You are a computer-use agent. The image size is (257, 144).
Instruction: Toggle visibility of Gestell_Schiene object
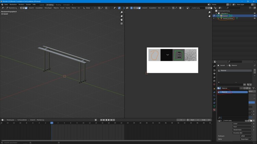[254, 18]
